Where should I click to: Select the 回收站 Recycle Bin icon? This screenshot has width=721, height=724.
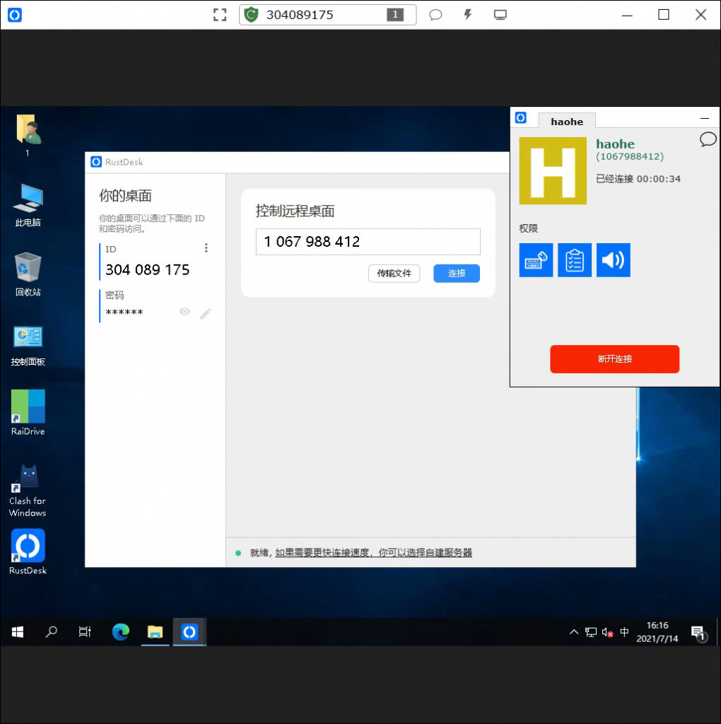point(28,274)
